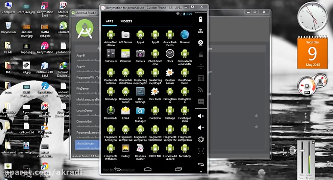
Task: Lower emulator volume with volume down
Action: (x=201, y=128)
